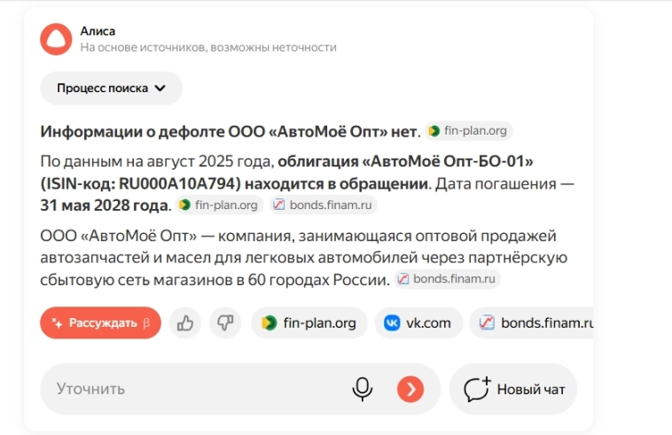Expand the «Процесс поиска» dropdown
Image resolution: width=672 pixels, height=435 pixels.
(111, 88)
